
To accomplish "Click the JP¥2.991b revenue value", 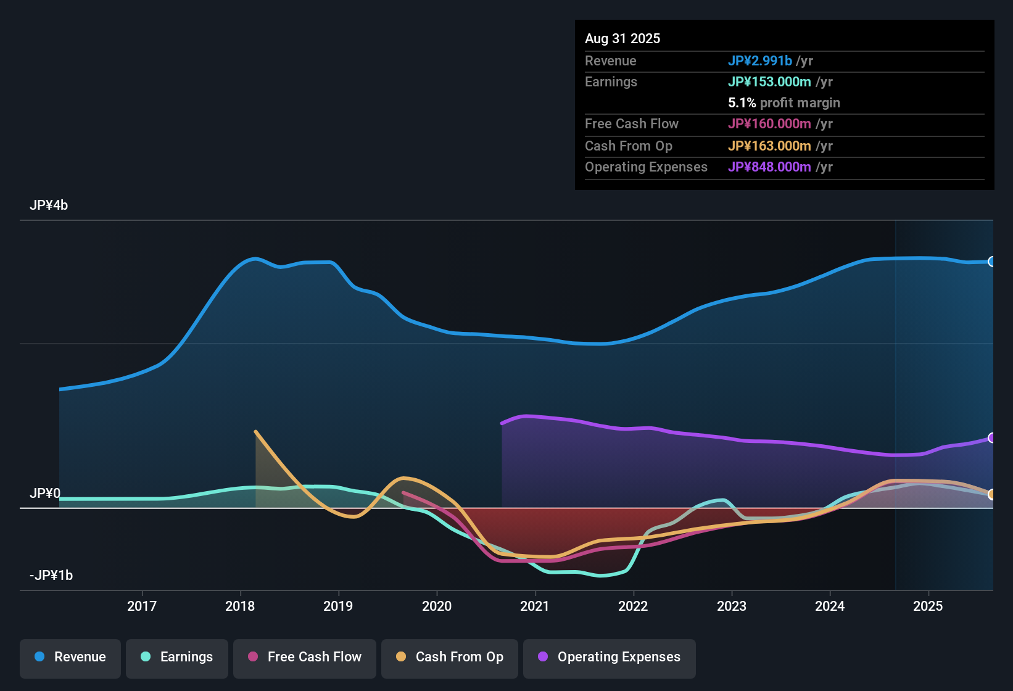I will (760, 61).
